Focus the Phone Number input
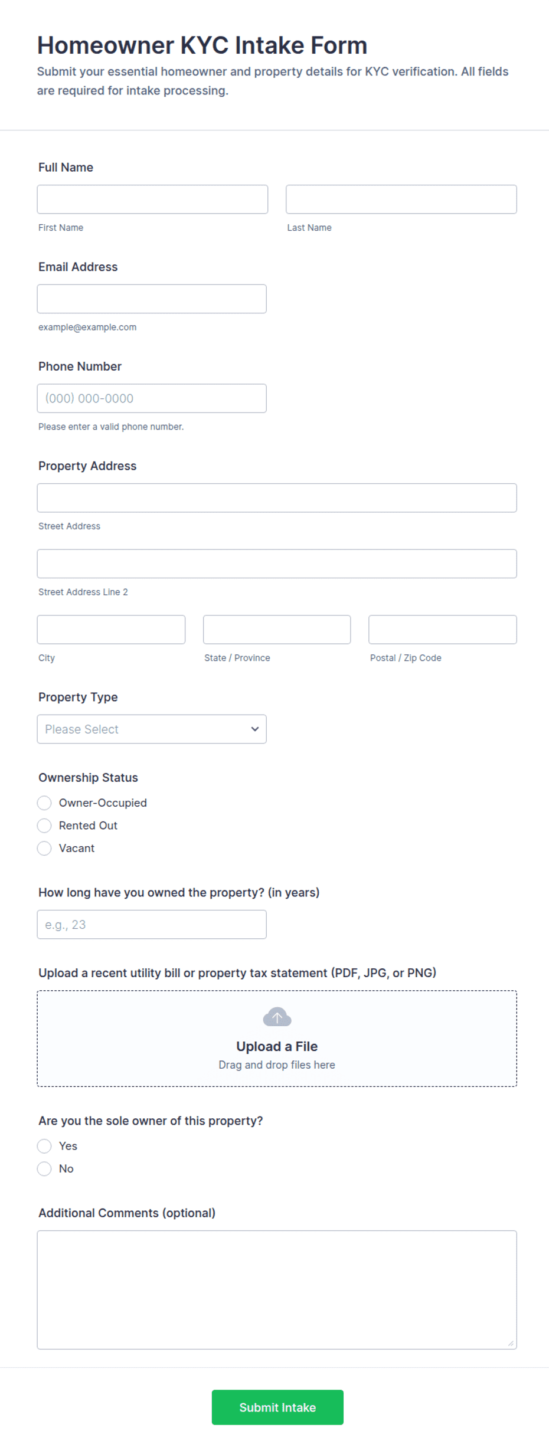Image resolution: width=549 pixels, height=1454 pixels. (x=152, y=398)
